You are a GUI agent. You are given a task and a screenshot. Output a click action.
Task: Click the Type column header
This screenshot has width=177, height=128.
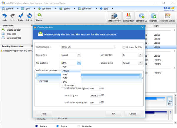[x=156, y=26]
